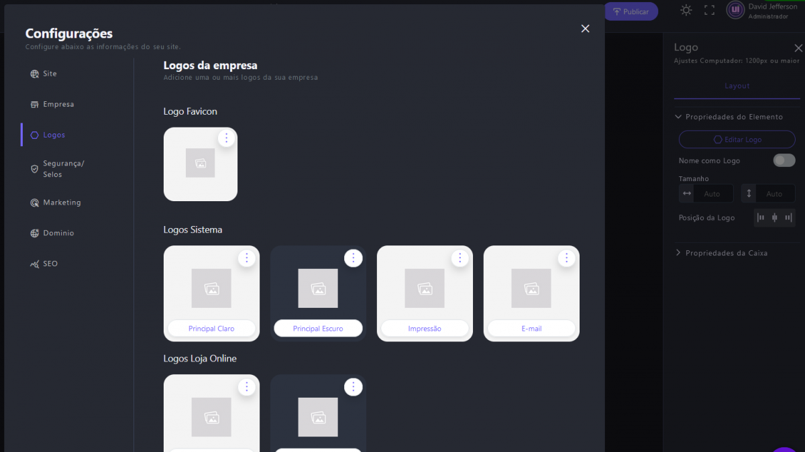Enable the Nome como Logo switch

point(784,160)
